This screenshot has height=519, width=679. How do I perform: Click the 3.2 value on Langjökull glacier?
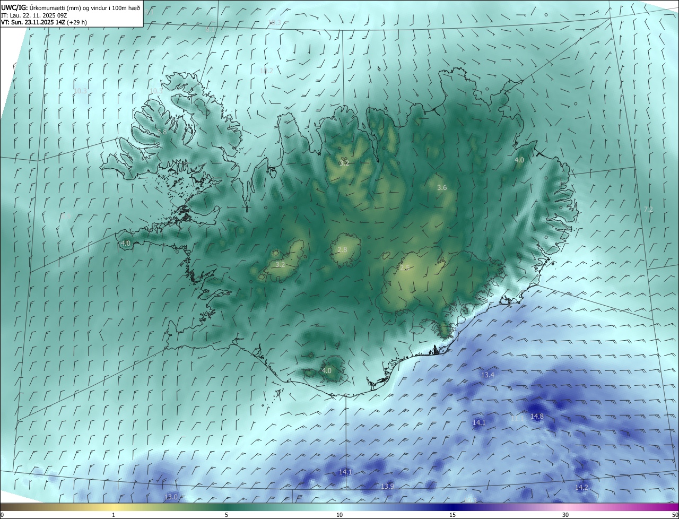tap(281, 264)
